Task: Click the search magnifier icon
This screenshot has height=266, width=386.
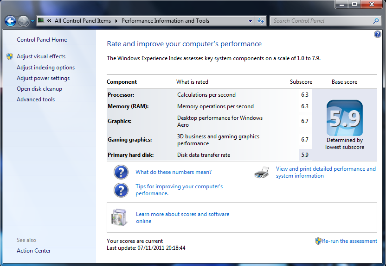Action: [376, 21]
